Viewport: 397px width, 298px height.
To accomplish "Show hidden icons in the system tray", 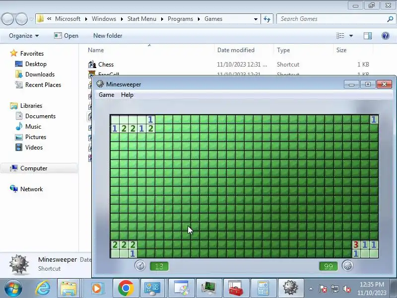I will (311, 289).
